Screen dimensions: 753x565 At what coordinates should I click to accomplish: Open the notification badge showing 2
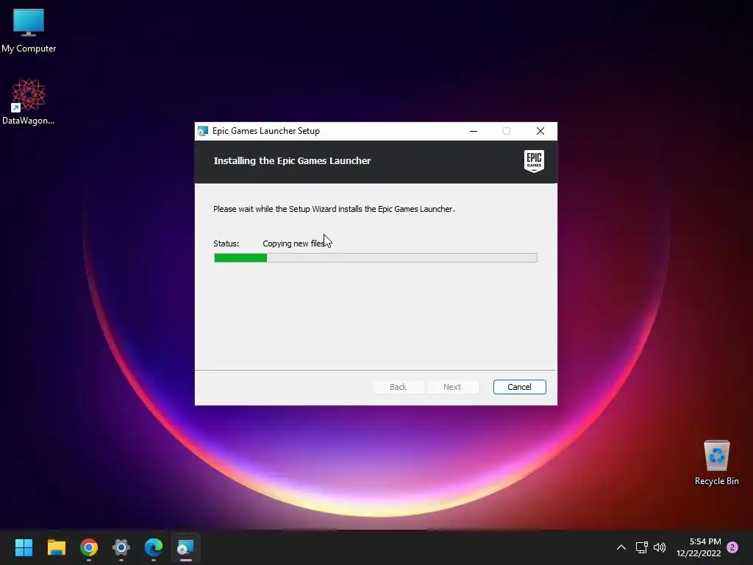(x=732, y=547)
